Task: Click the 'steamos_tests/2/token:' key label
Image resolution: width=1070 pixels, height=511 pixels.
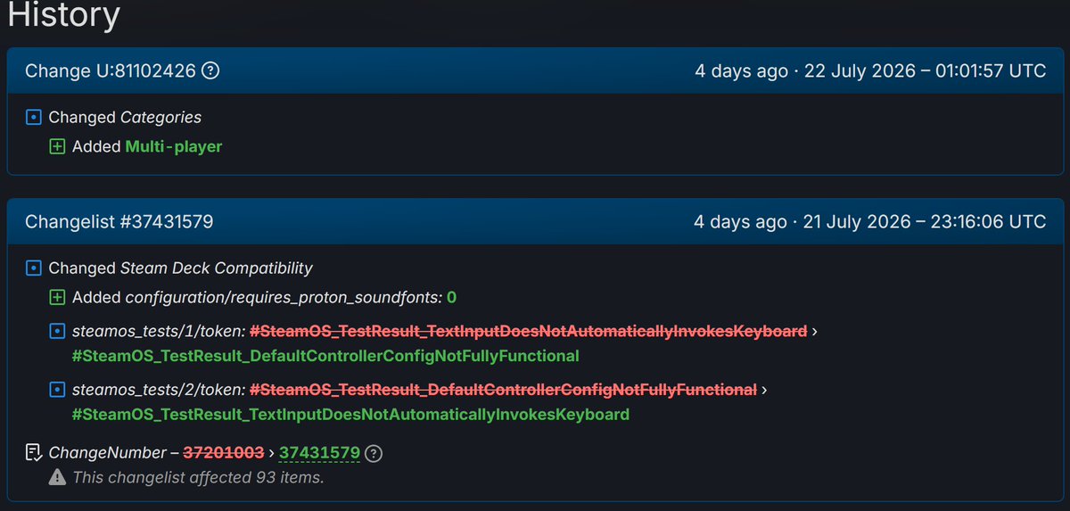Action: 159,390
